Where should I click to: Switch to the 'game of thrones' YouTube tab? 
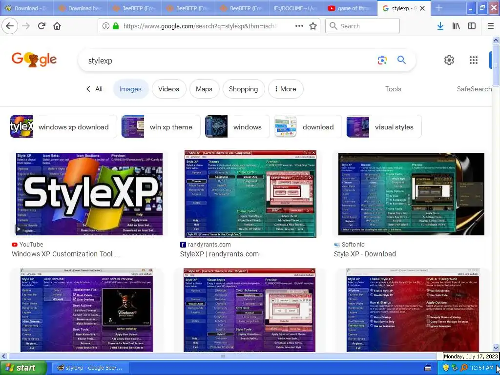pos(350,8)
